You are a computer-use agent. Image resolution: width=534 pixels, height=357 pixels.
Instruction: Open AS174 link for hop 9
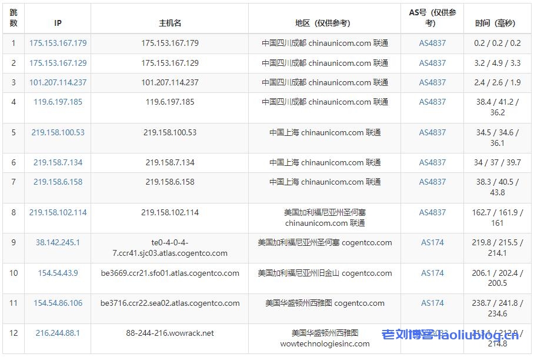point(432,242)
